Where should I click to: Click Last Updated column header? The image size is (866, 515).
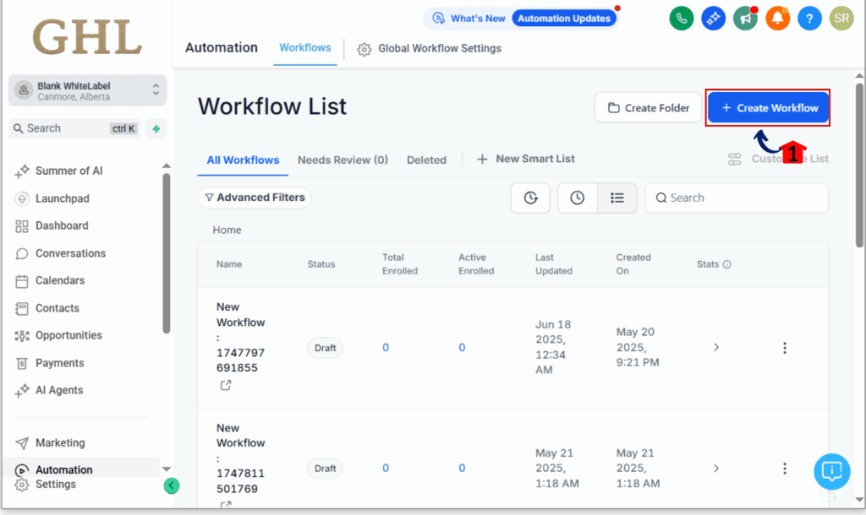(x=554, y=264)
